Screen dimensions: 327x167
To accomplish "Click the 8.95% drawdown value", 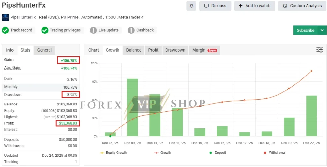I will [x=72, y=95].
